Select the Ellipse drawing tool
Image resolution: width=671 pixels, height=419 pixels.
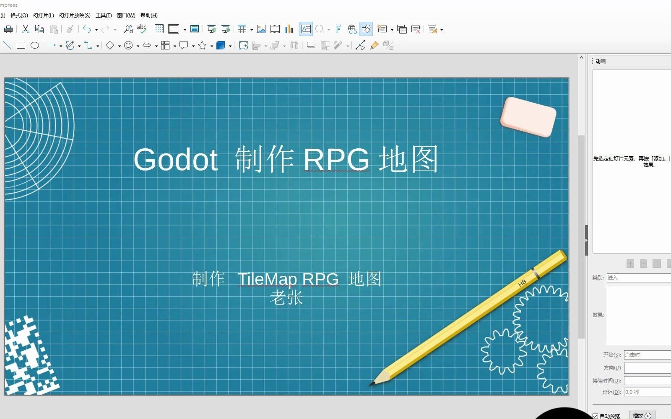pyautogui.click(x=35, y=45)
